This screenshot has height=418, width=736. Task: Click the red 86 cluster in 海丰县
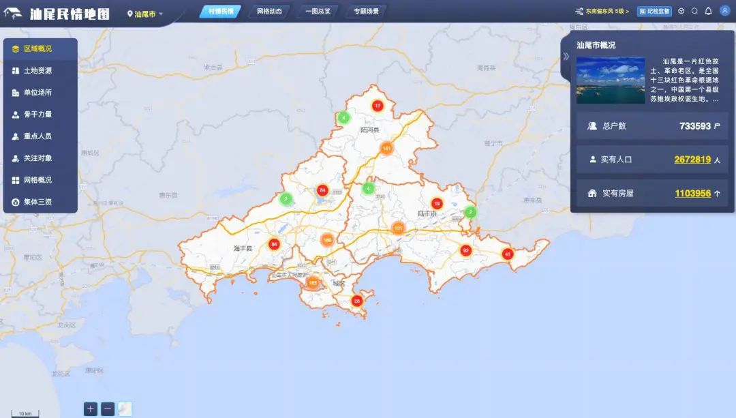(274, 244)
